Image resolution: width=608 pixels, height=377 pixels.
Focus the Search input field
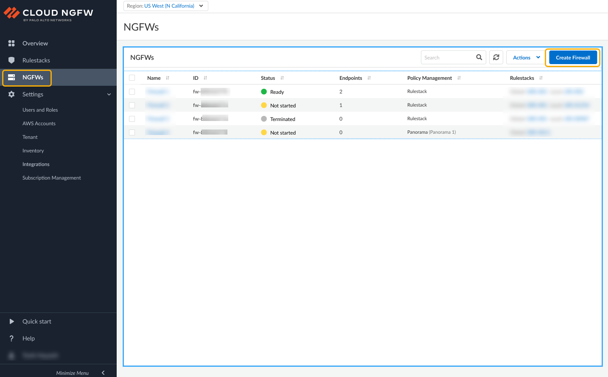point(448,57)
